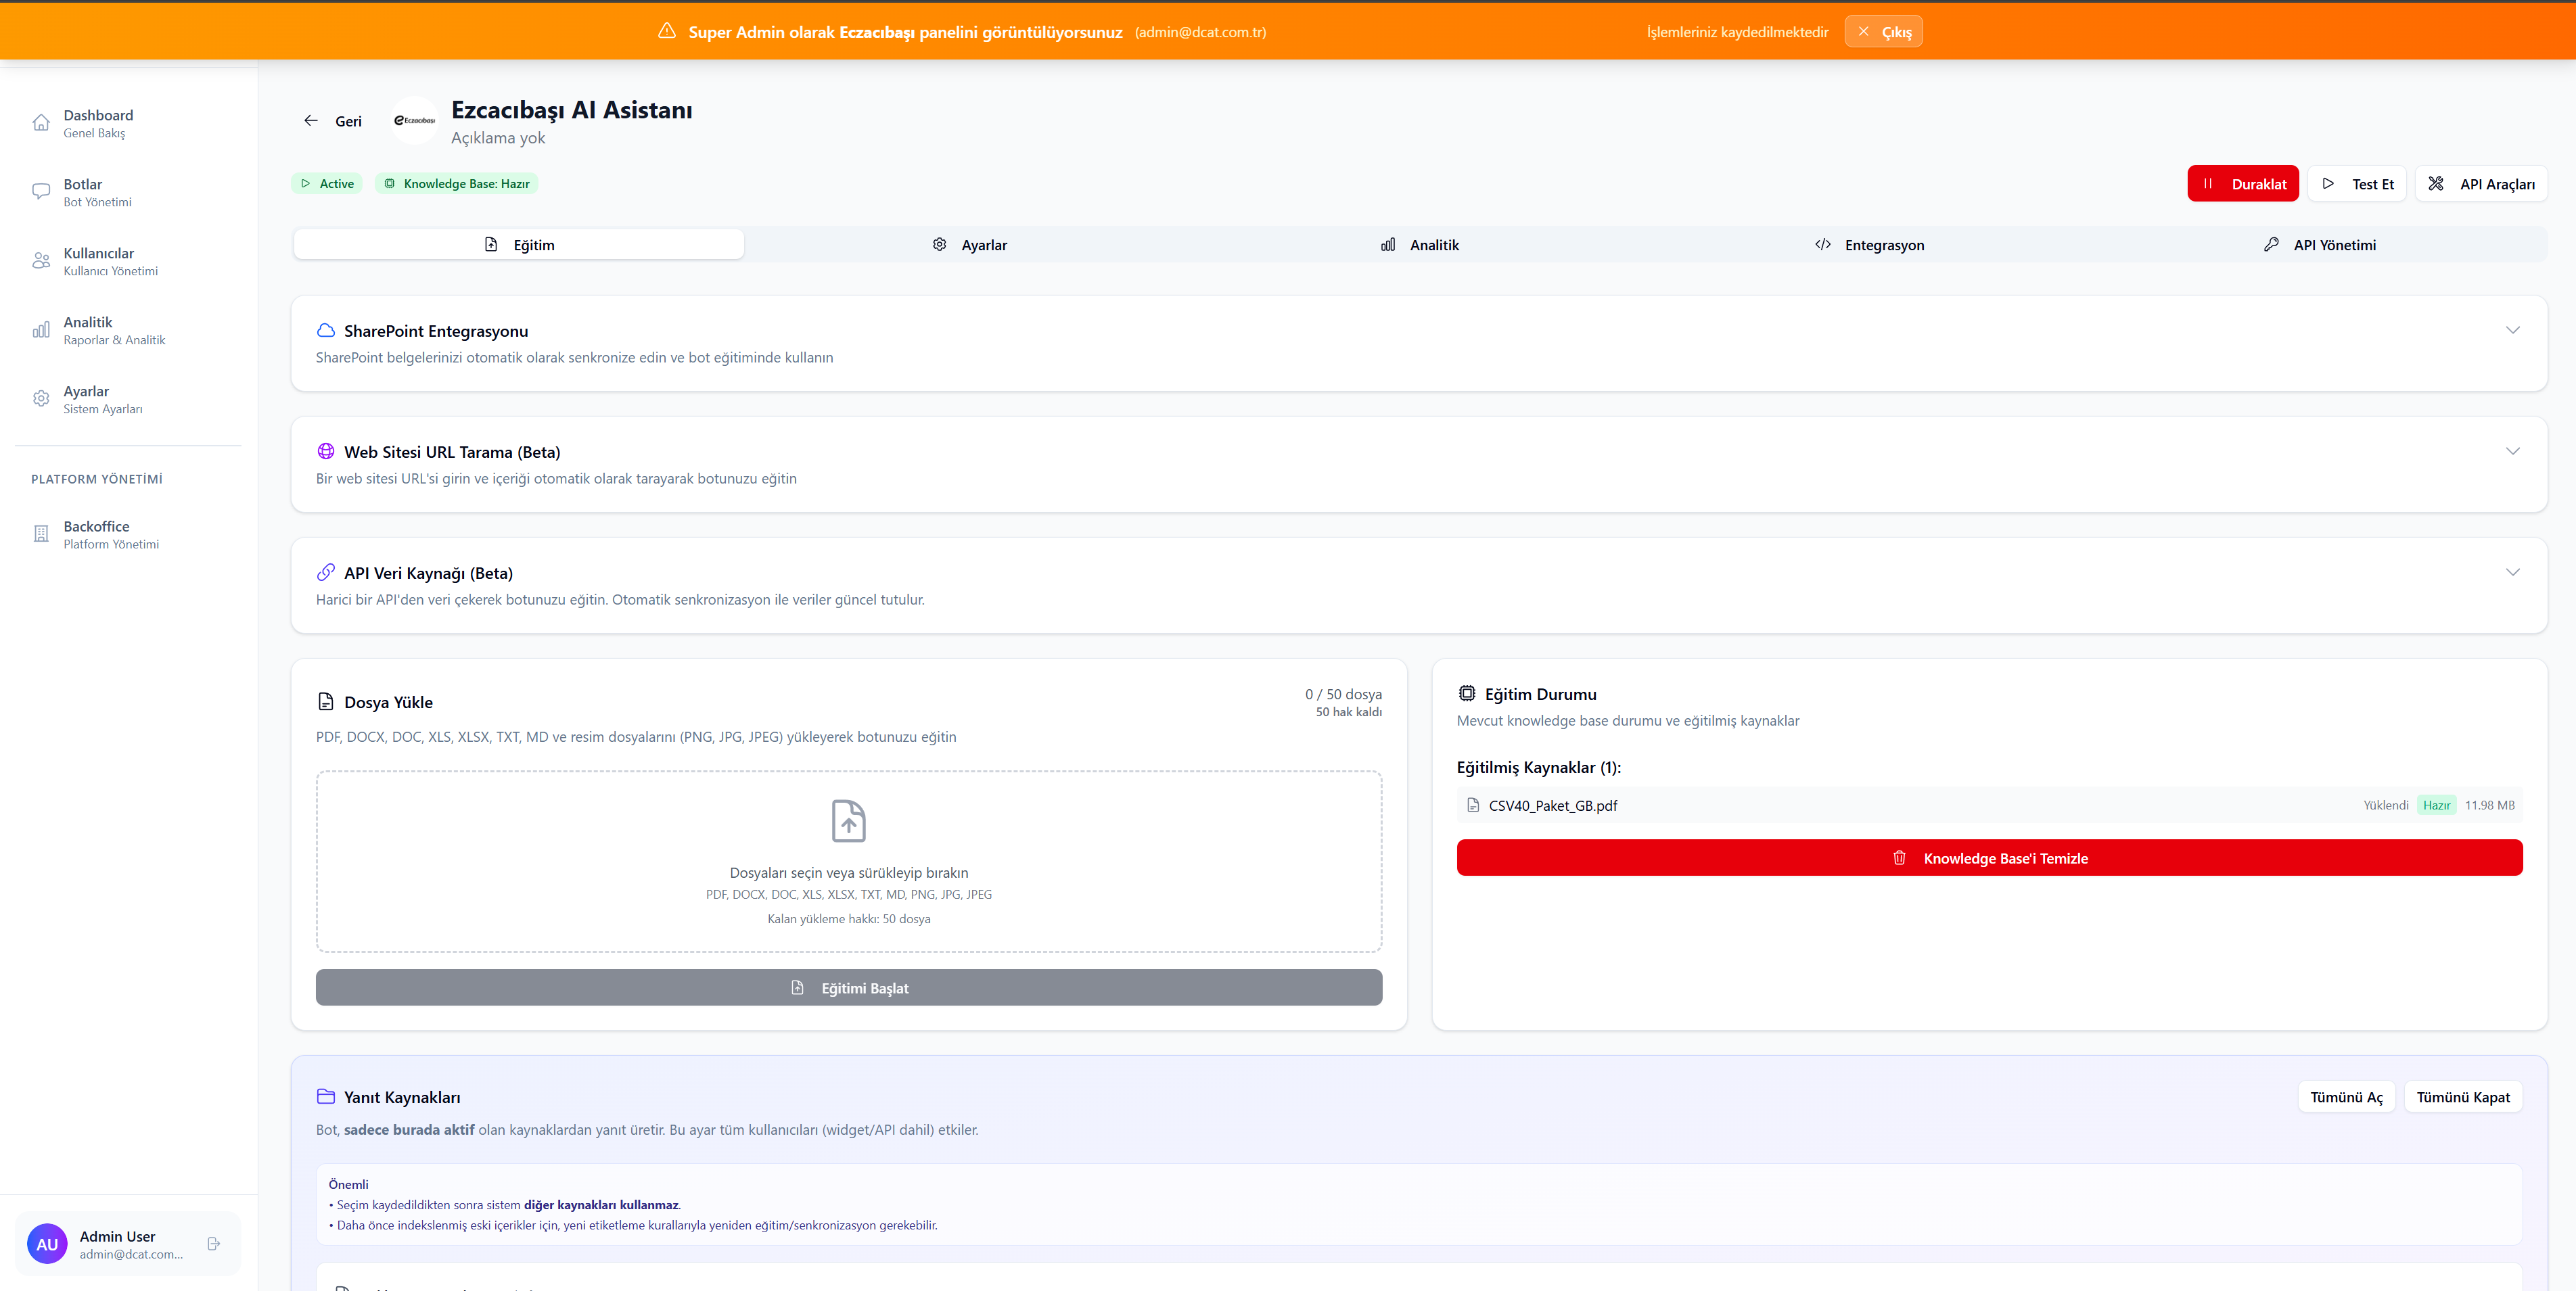This screenshot has height=1291, width=2576.
Task: Click the Eğitimi Başlat button
Action: [x=849, y=988]
